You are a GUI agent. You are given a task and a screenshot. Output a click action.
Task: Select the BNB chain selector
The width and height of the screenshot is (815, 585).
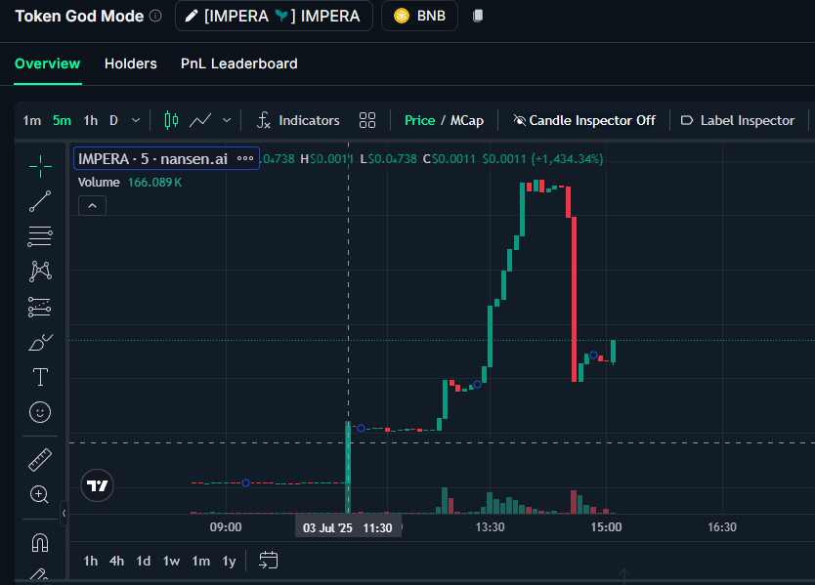point(419,16)
